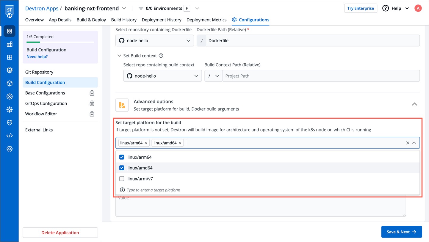Open the node-hello Dockerfile repository dropdown

(154, 40)
